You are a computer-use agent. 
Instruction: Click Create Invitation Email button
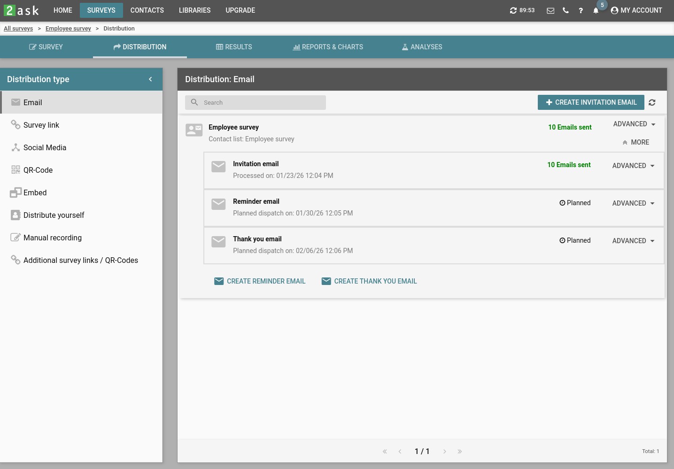[x=591, y=102]
